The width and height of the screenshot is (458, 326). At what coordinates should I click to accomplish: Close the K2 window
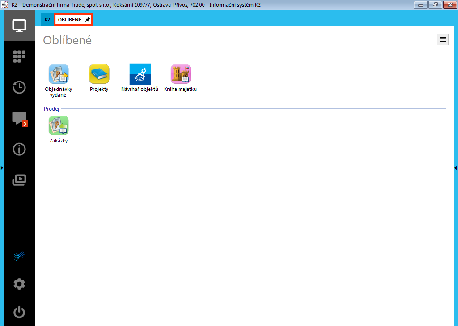tap(450, 4)
